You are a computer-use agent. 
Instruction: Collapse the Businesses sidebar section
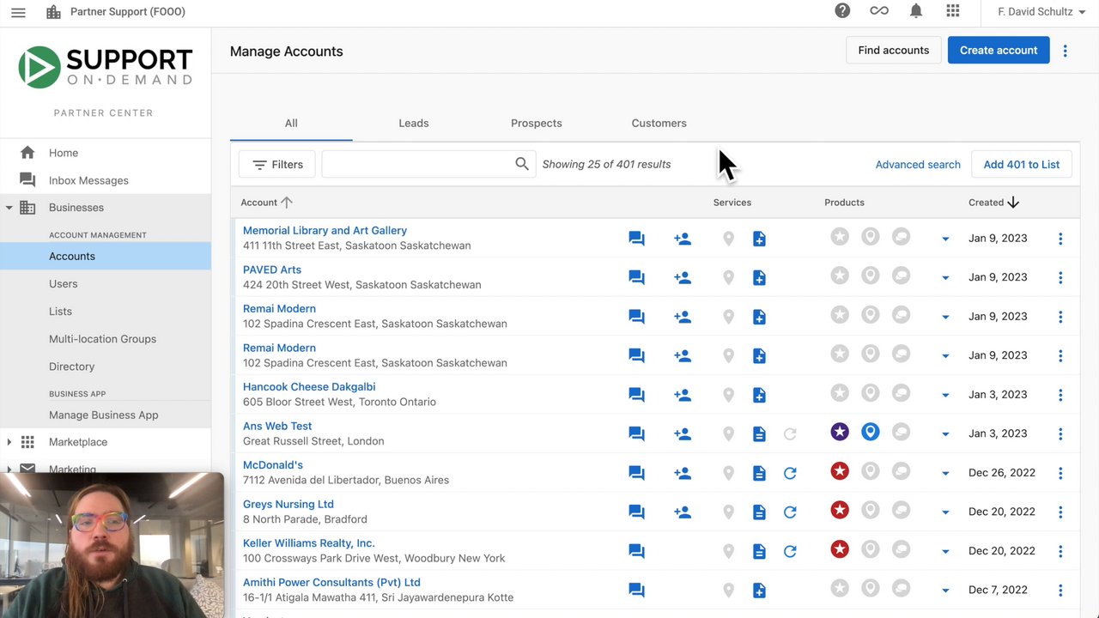[x=9, y=208]
